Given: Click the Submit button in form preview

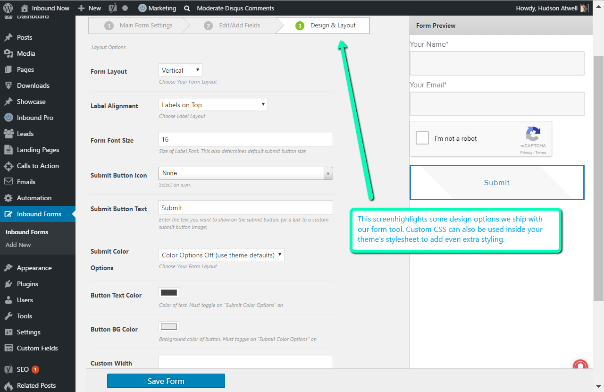Looking at the screenshot, I should pyautogui.click(x=497, y=182).
